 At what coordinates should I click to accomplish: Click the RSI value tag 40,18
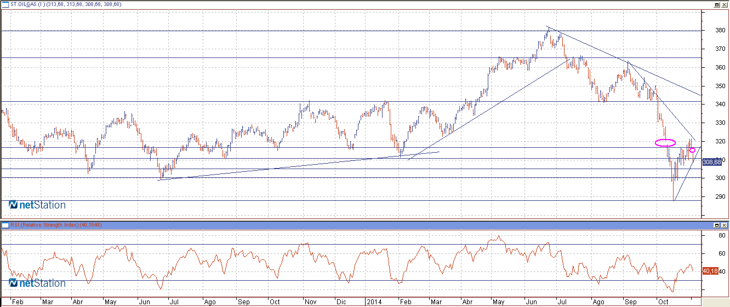pos(710,270)
